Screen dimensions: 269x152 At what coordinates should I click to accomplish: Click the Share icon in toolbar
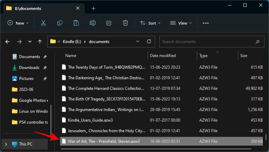click(x=109, y=23)
